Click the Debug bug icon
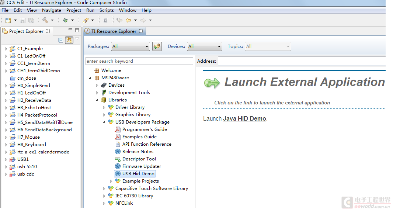393x211 pixels. point(65,20)
